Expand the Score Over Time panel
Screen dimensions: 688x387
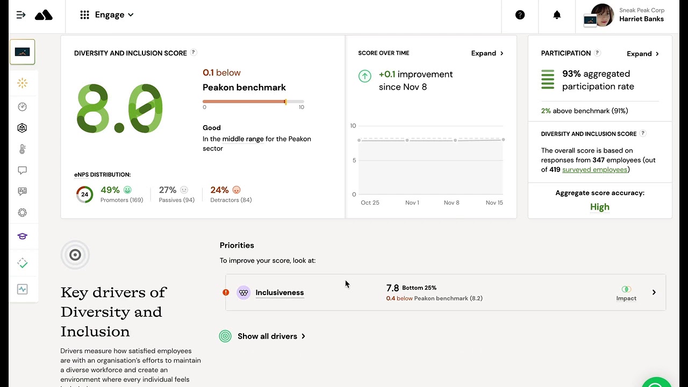click(x=487, y=53)
